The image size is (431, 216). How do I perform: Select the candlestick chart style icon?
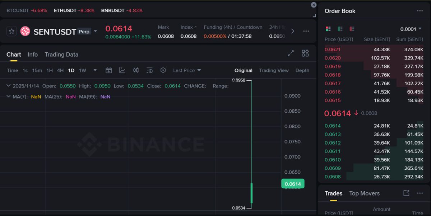click(136, 71)
